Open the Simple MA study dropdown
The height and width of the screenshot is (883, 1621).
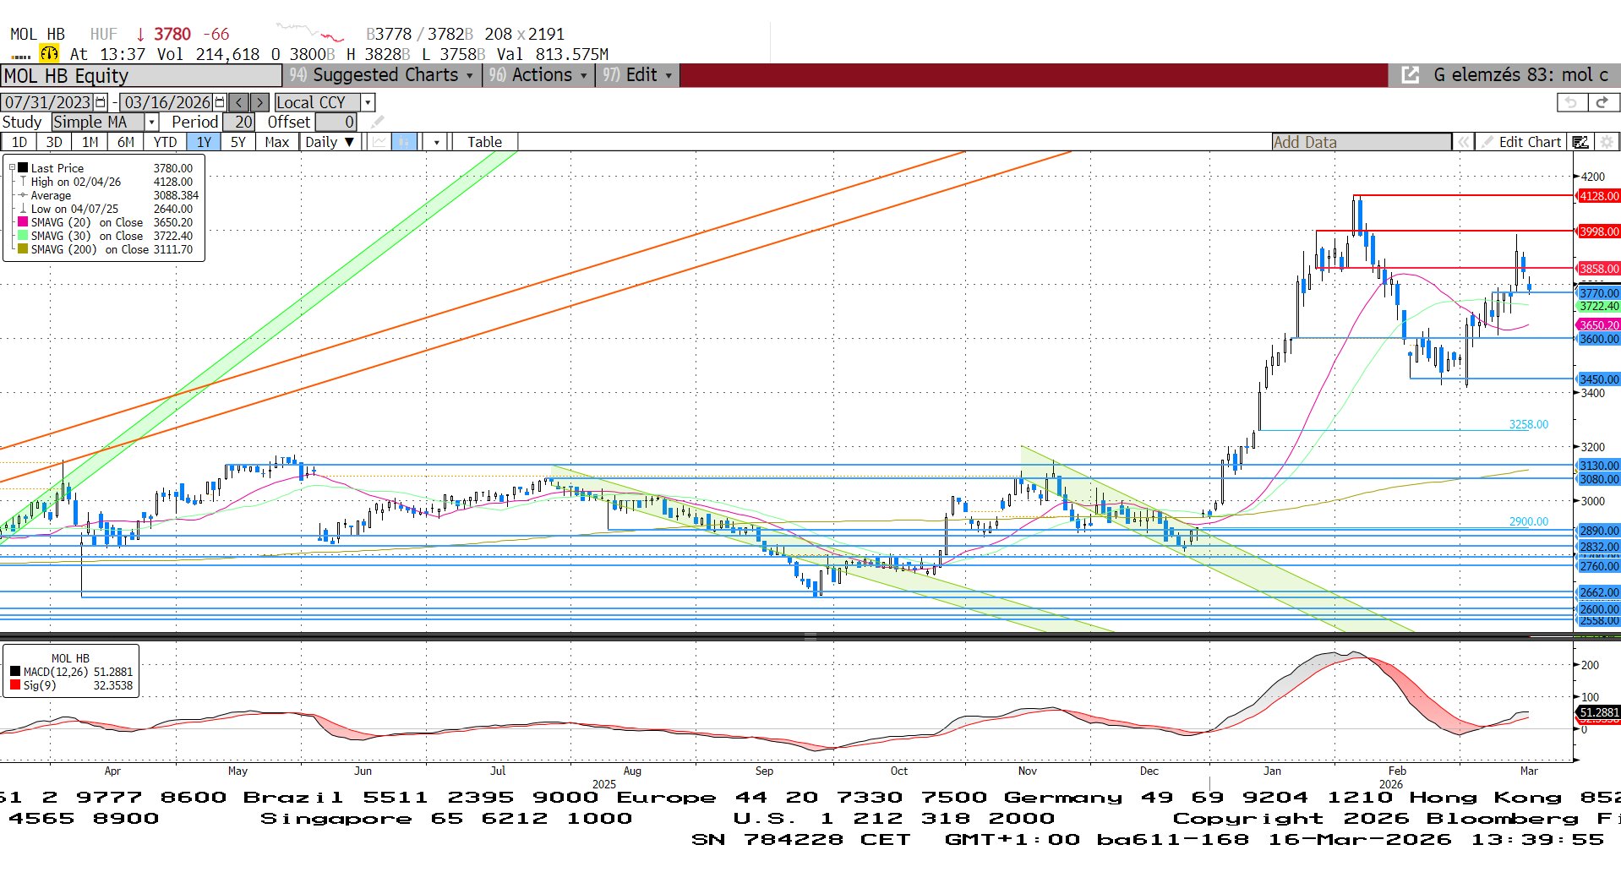[152, 123]
